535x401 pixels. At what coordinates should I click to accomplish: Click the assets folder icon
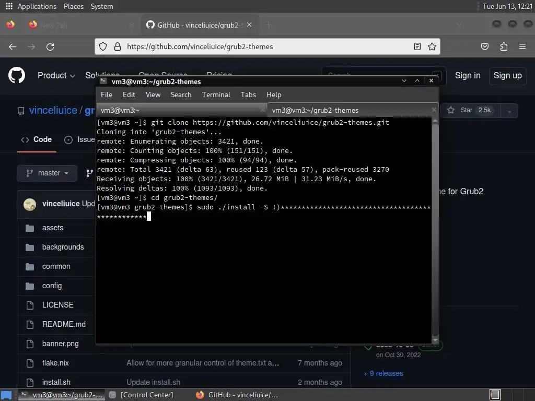30,228
